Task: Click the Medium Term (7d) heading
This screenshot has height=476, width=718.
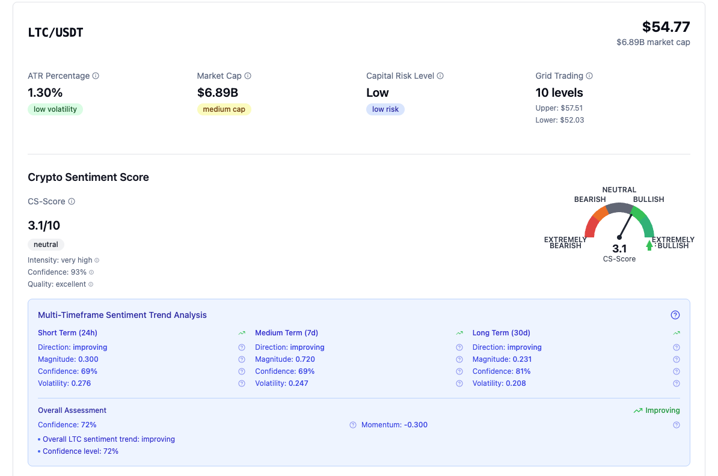Action: 286,333
